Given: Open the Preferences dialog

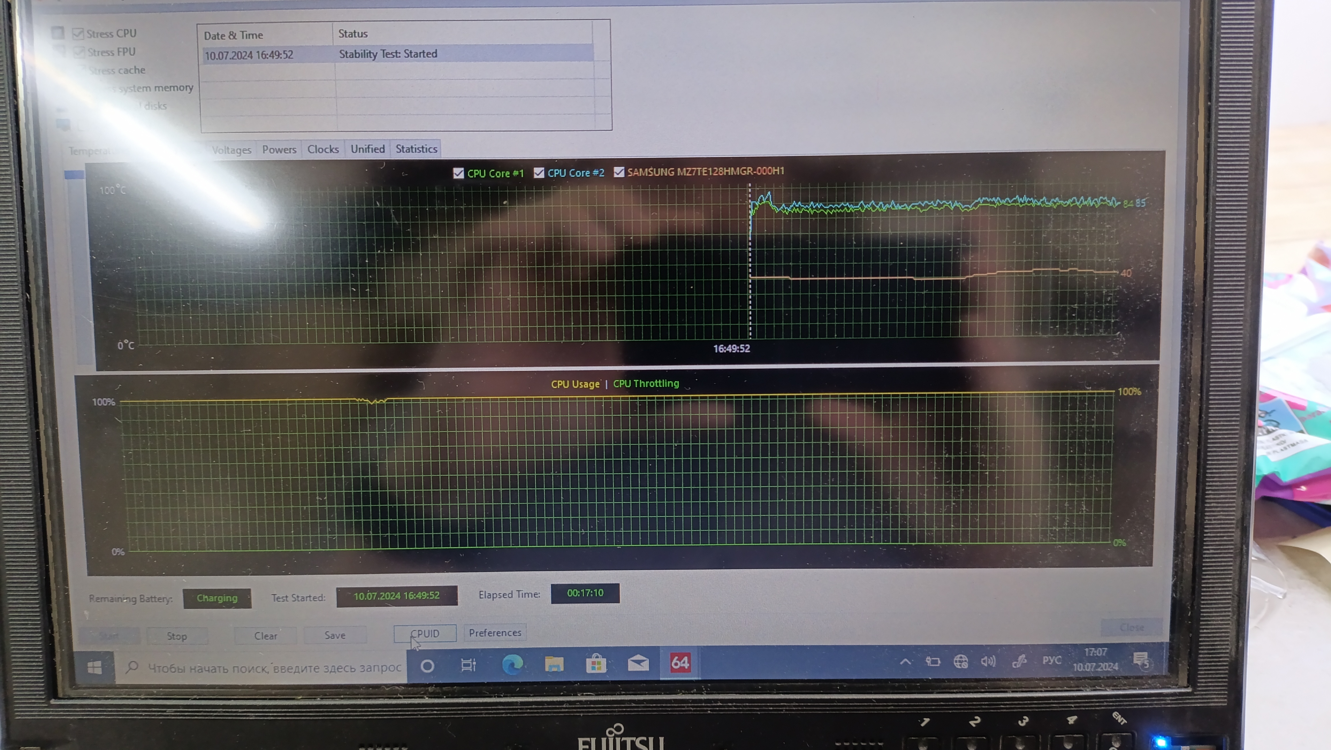Looking at the screenshot, I should point(495,633).
